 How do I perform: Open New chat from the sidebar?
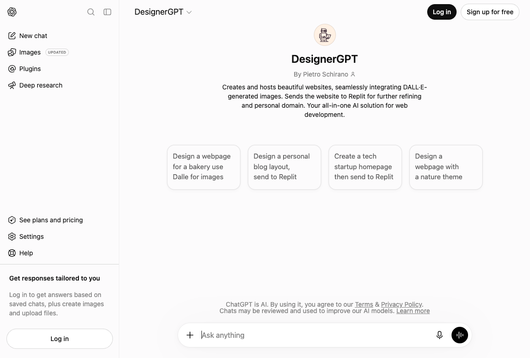pos(60,36)
